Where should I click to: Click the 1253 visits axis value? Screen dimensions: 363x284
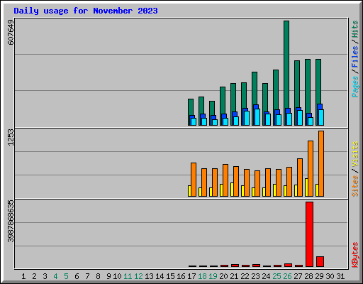point(11,138)
